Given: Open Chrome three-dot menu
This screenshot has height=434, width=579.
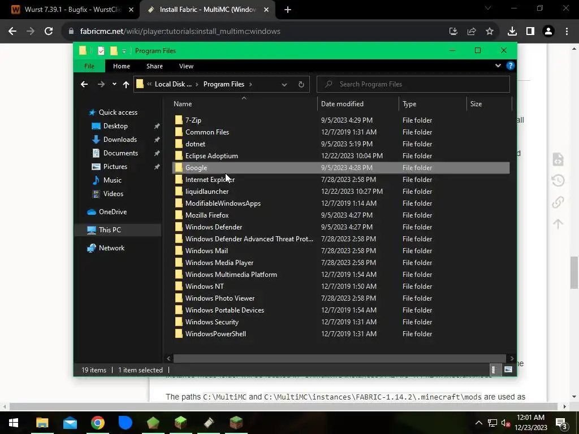Looking at the screenshot, I should coord(567,32).
